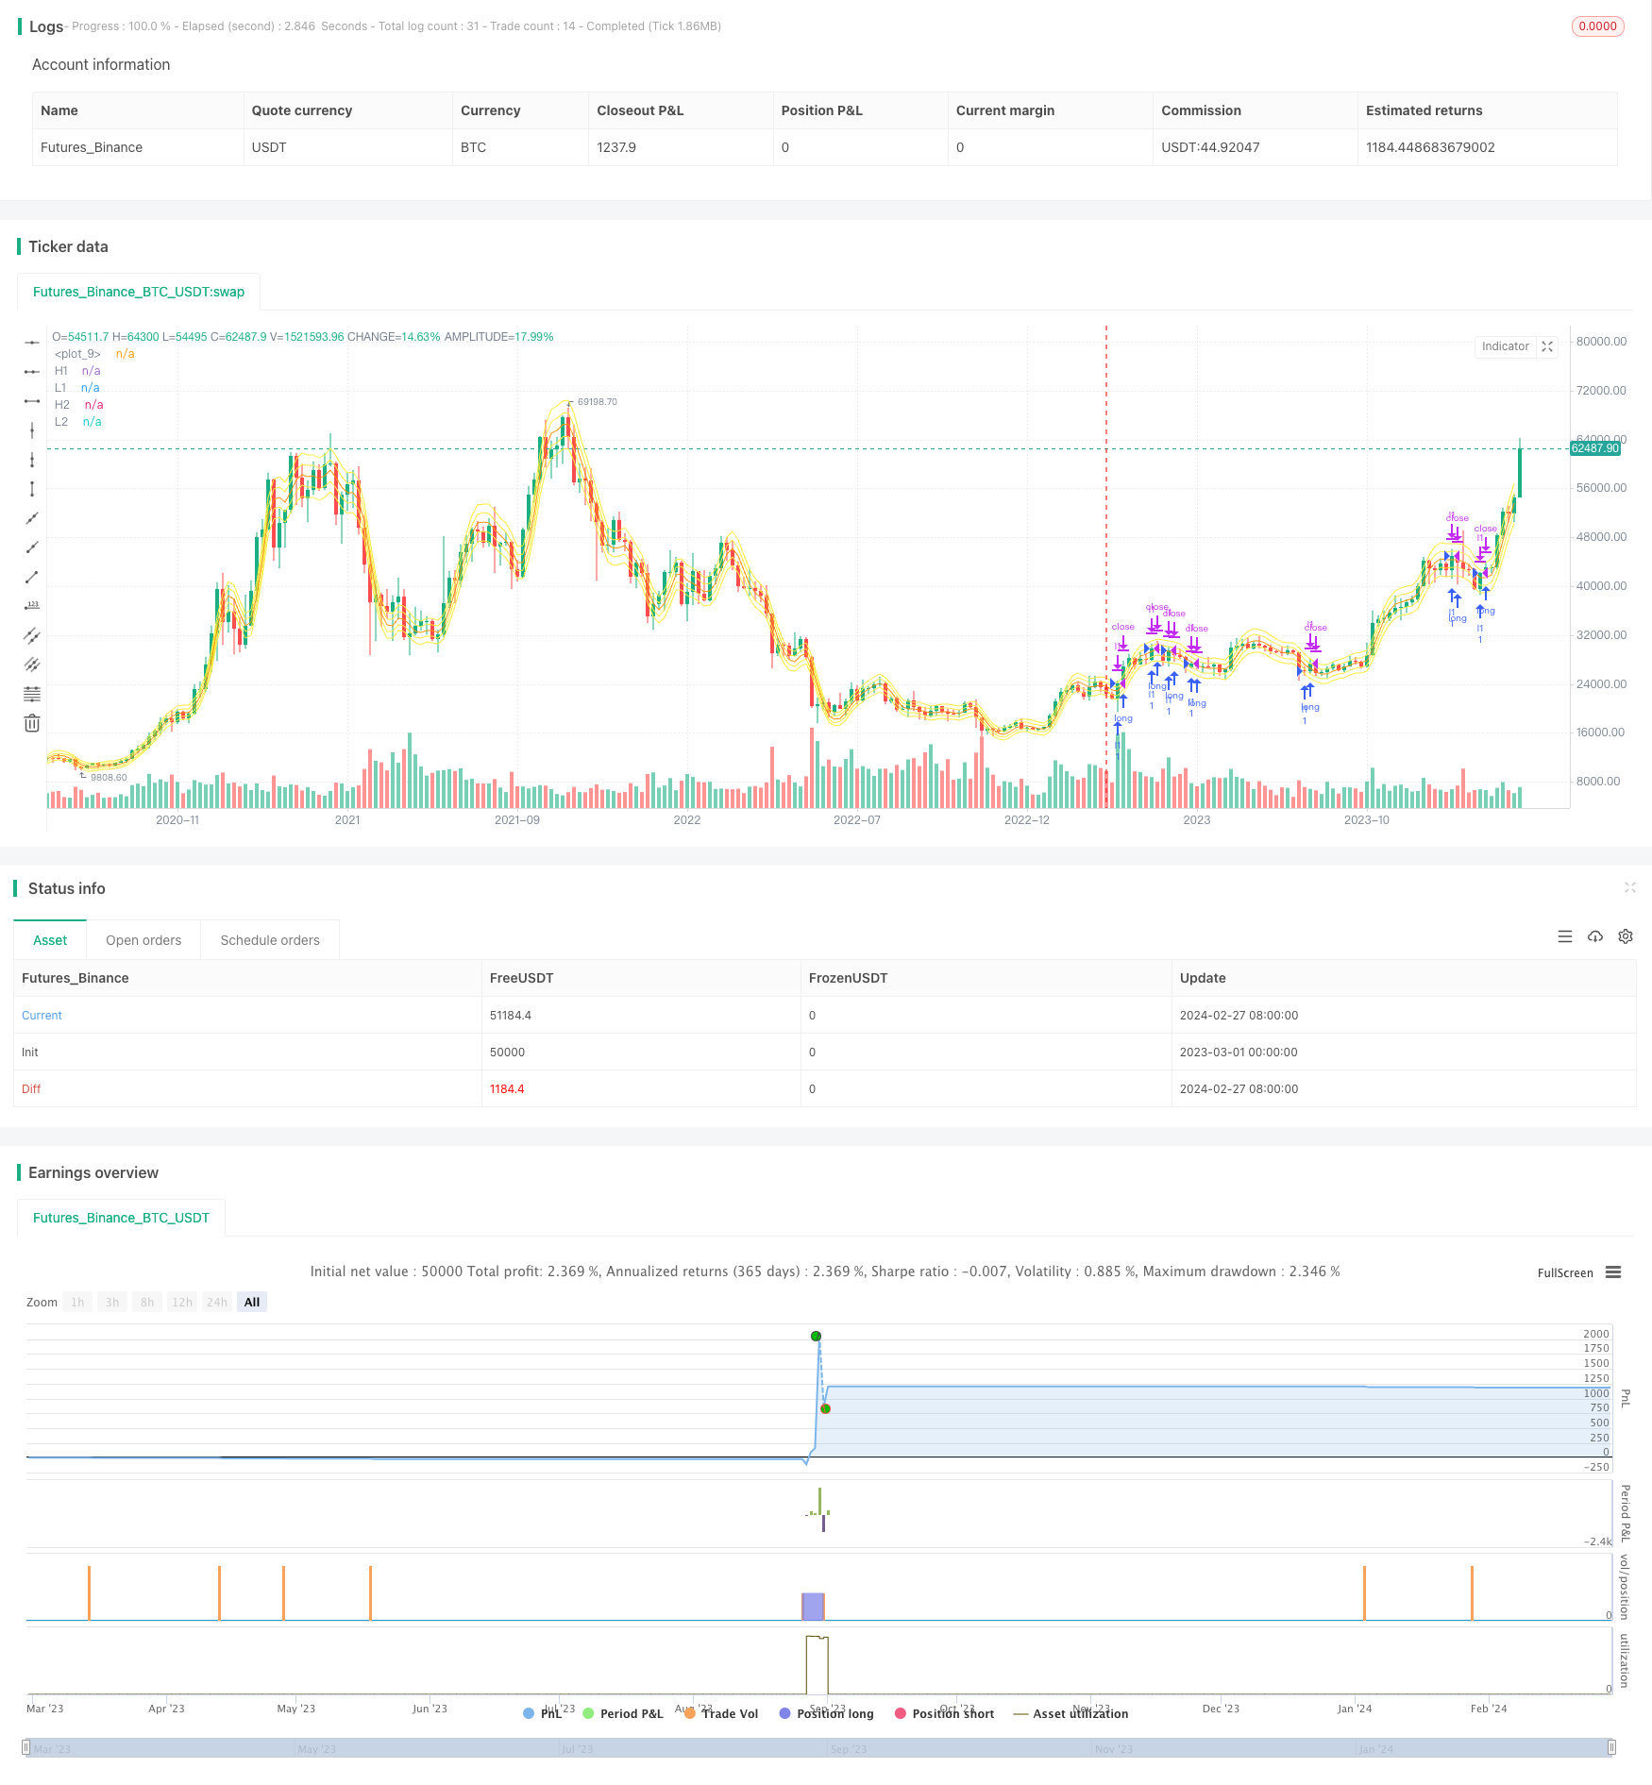Set earnings zoom to 8h
Viewport: 1652px width, 1785px height.
pyautogui.click(x=147, y=1302)
